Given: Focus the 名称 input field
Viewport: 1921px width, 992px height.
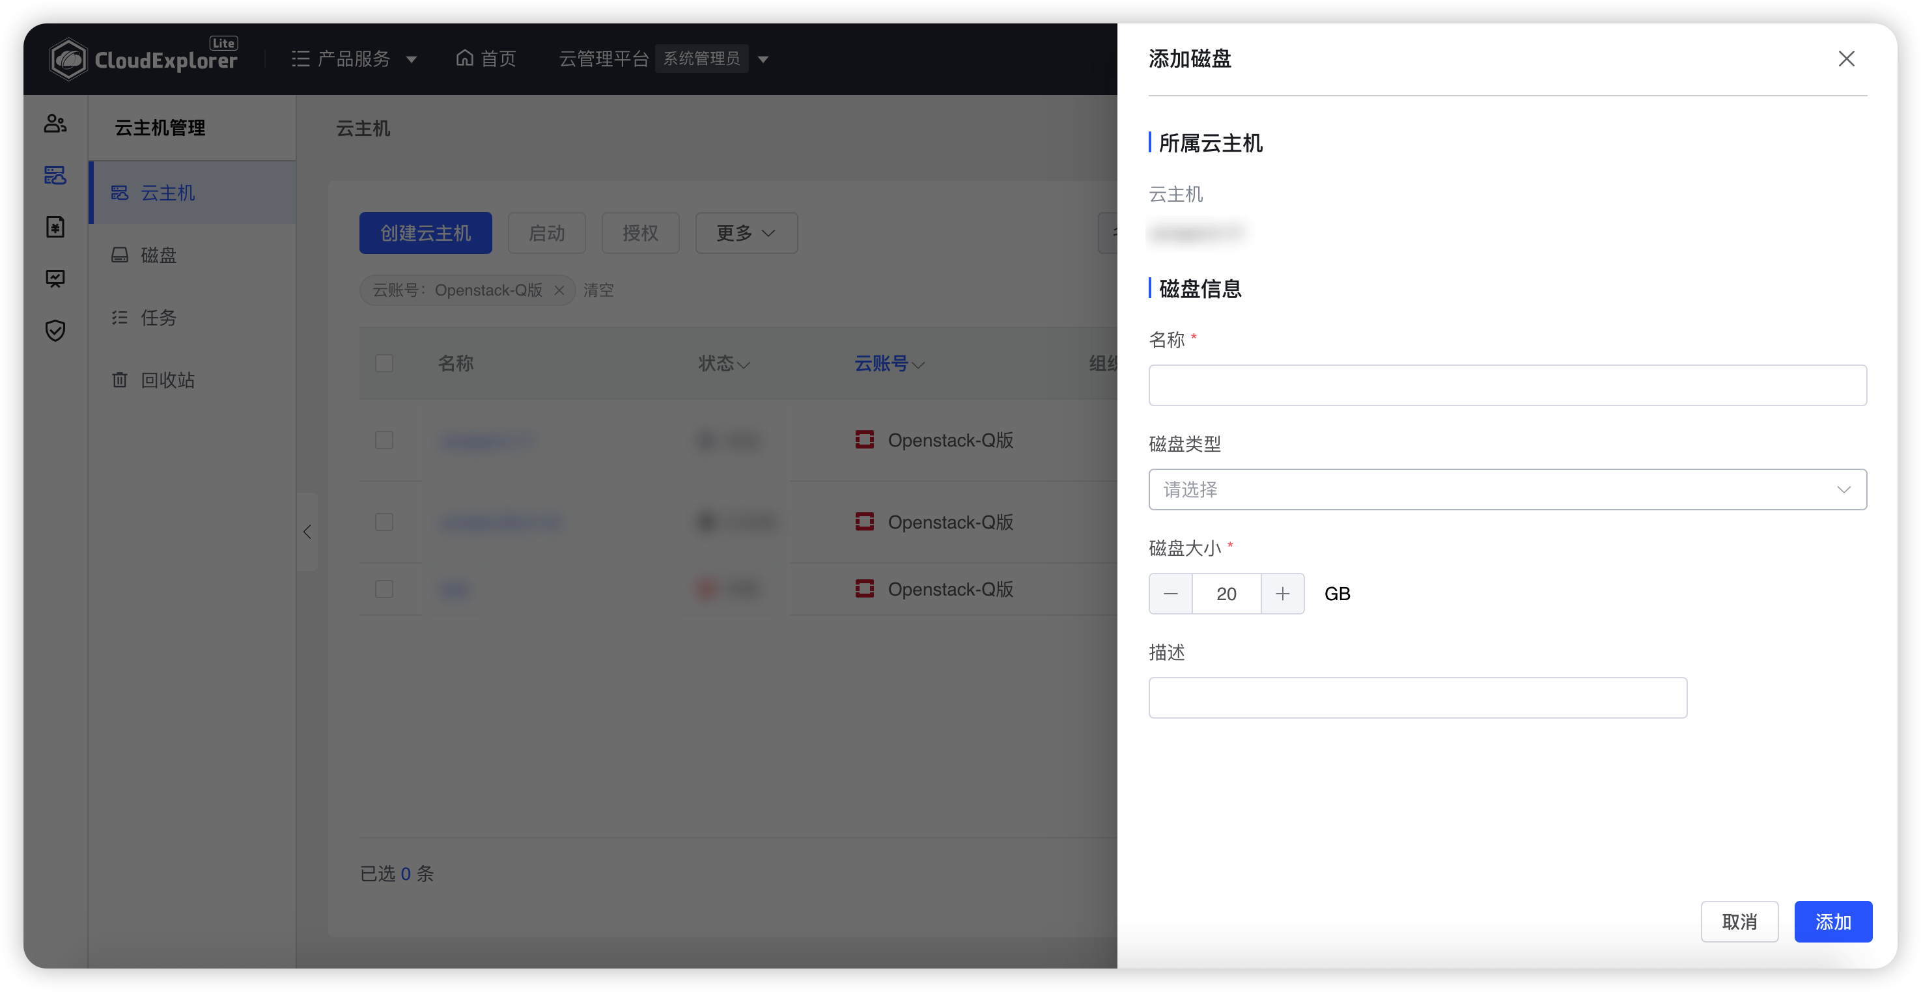Looking at the screenshot, I should coord(1507,385).
